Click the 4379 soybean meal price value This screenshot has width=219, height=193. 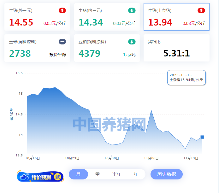89,53
